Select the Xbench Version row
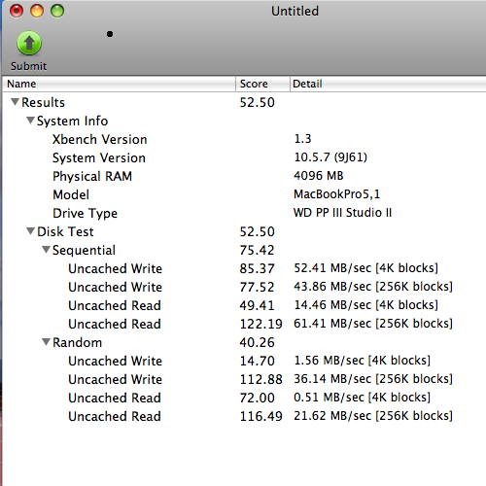This screenshot has height=486, width=486. pyautogui.click(x=244, y=139)
